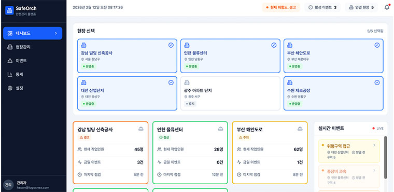Click the notification bell icon
Viewport: 394px width, 192px height.
(x=387, y=7)
